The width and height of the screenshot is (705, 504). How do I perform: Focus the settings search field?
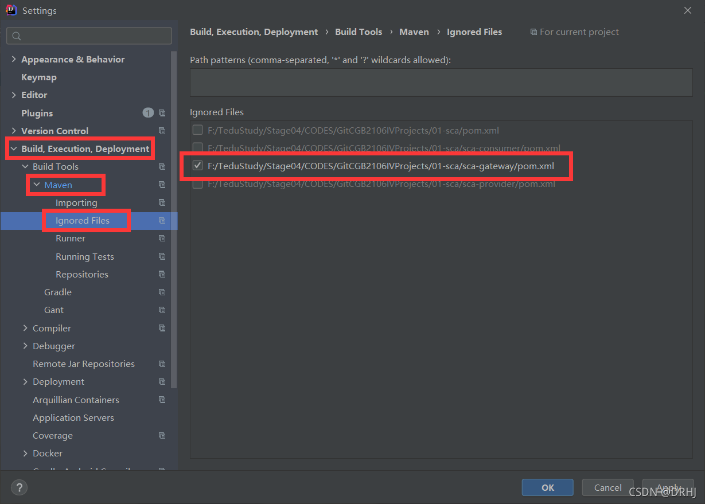click(89, 36)
